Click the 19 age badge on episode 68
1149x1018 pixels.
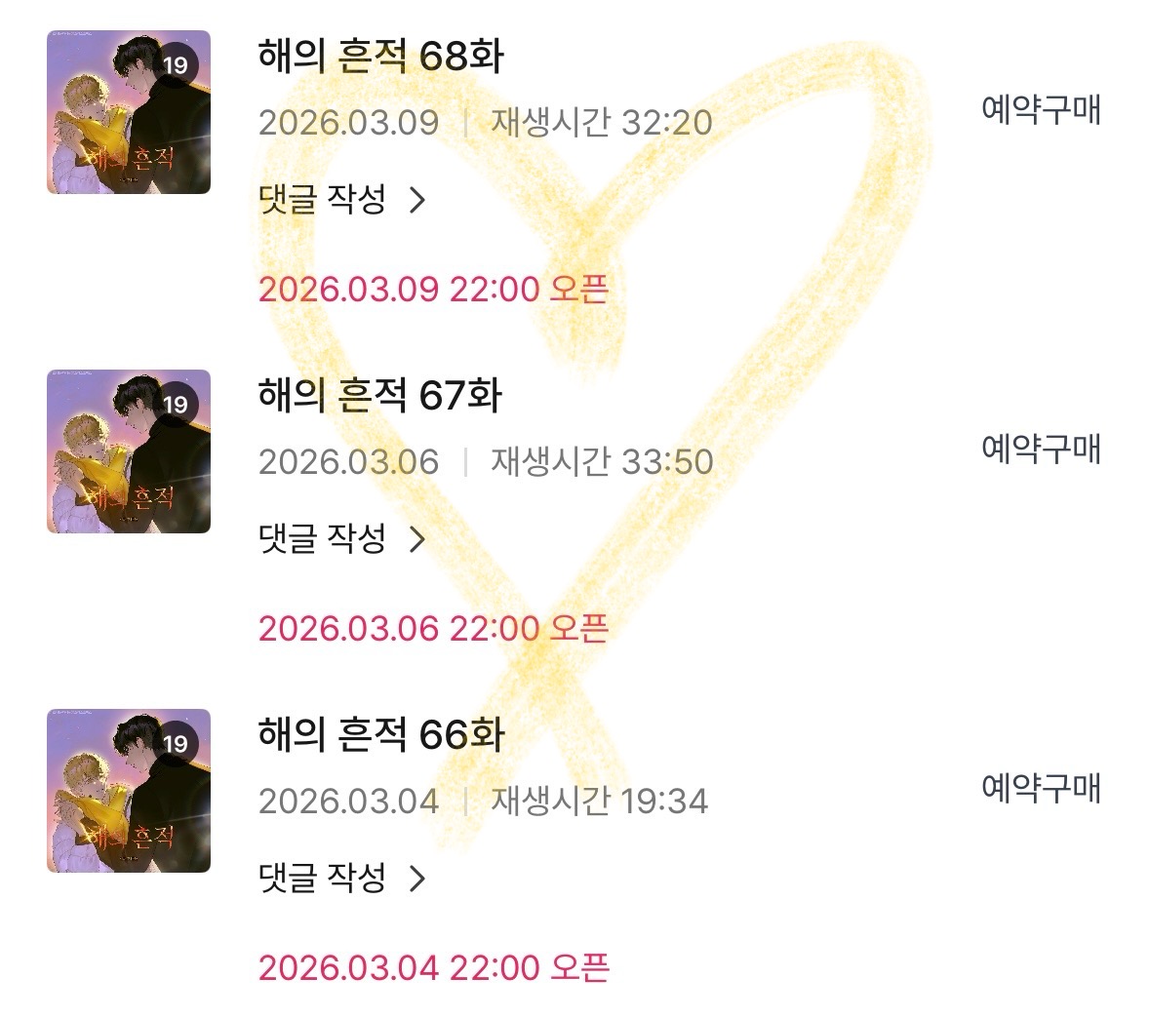pos(176,65)
